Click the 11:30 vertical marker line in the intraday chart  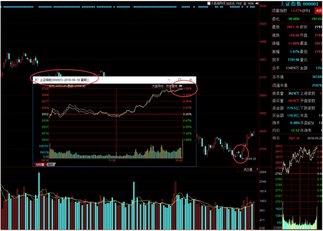click(x=116, y=123)
